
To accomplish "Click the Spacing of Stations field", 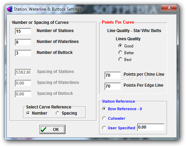I will click(23, 72).
